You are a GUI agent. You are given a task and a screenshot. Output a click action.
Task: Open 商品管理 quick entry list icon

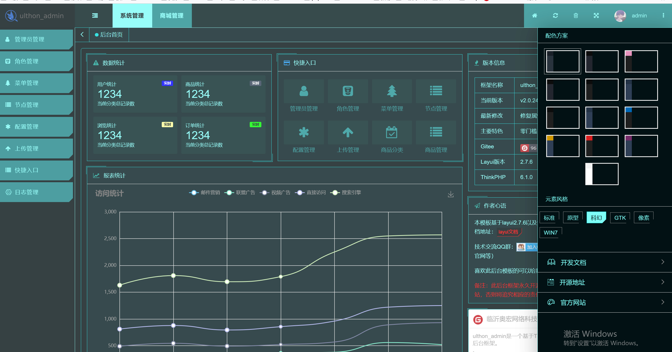click(436, 132)
